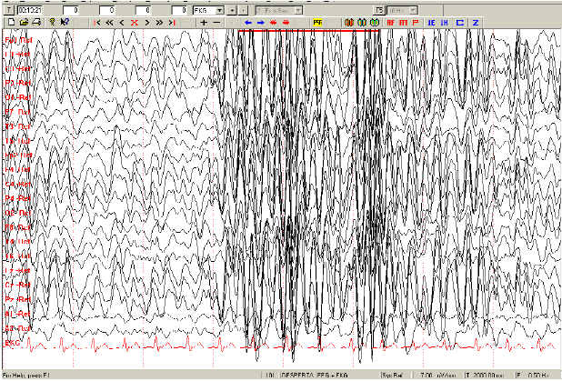This screenshot has width=562, height=381.
Task: Toggle the filter button beside Hz dropdown
Action: 379,10
